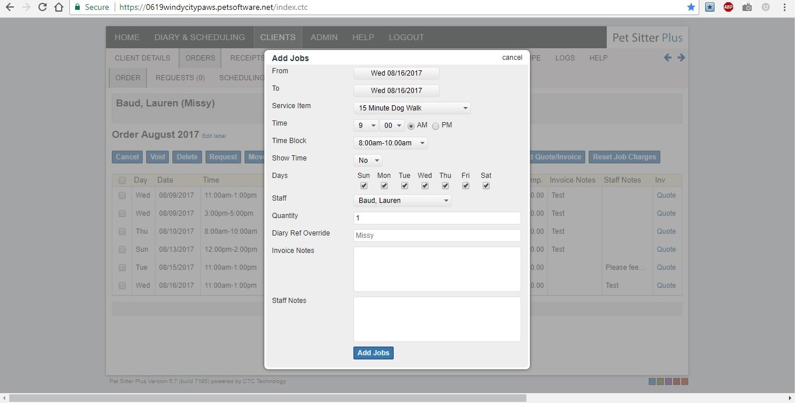This screenshot has height=403, width=796.
Task: Open the AdBlock Plus extension icon
Action: click(x=728, y=7)
